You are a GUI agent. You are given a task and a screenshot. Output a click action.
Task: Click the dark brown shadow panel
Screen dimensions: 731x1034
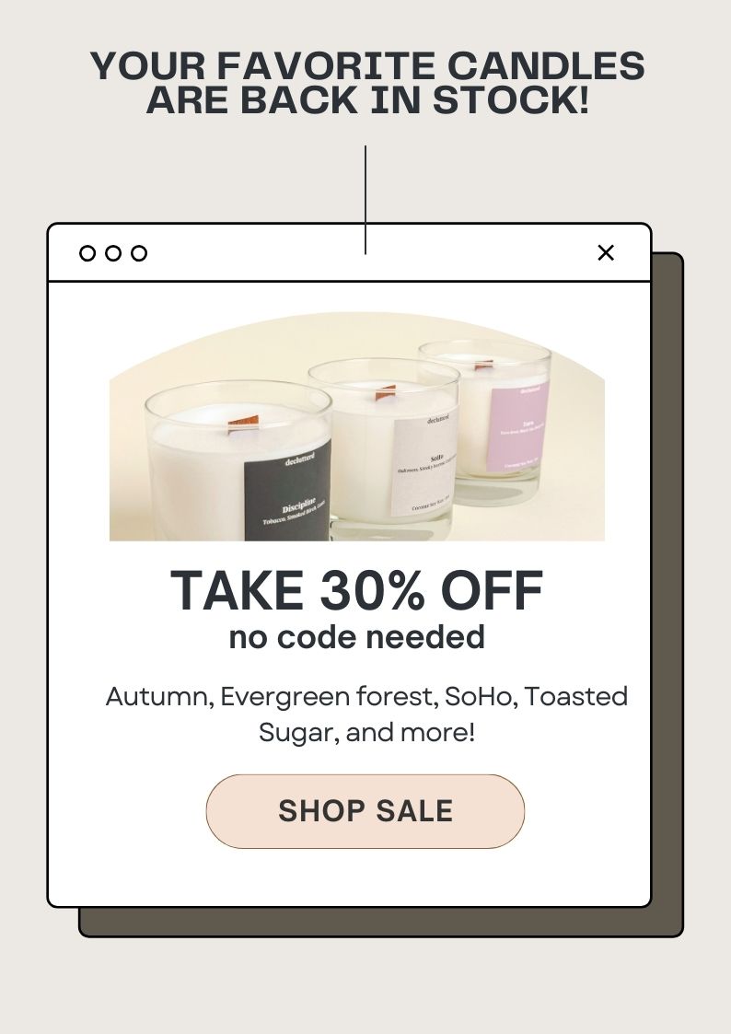[667, 594]
